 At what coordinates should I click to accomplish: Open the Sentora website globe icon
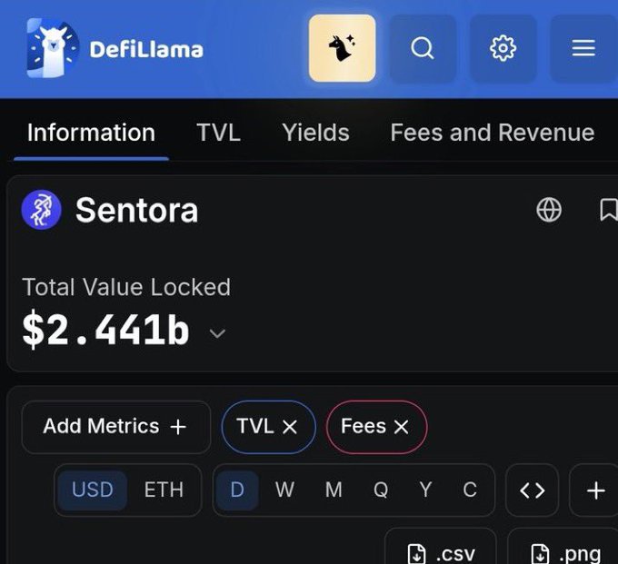click(549, 210)
